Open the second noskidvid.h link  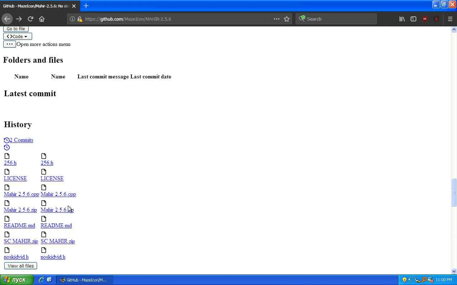[x=53, y=257]
